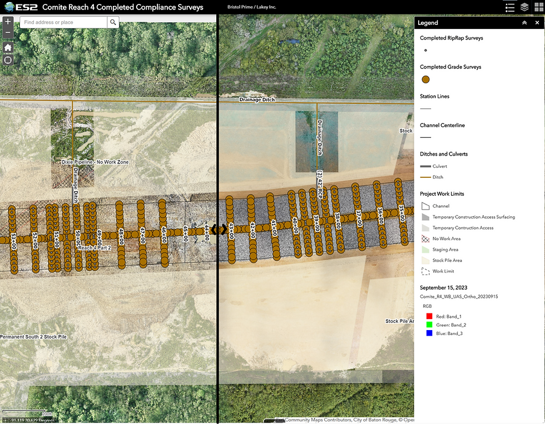Open the basemap gallery grid icon

pos(539,7)
